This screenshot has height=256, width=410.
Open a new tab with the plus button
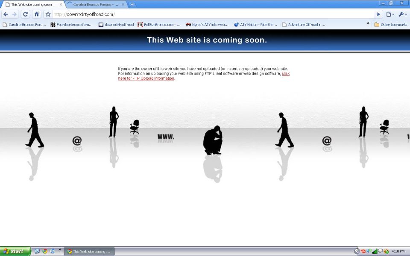pyautogui.click(x=132, y=4)
